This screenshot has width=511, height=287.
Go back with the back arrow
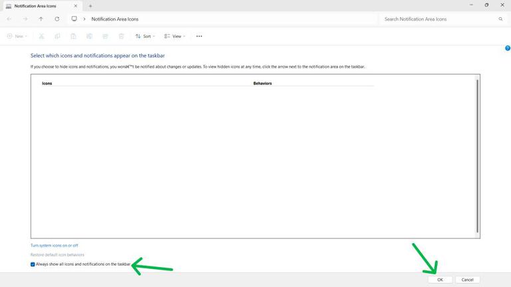[9, 19]
